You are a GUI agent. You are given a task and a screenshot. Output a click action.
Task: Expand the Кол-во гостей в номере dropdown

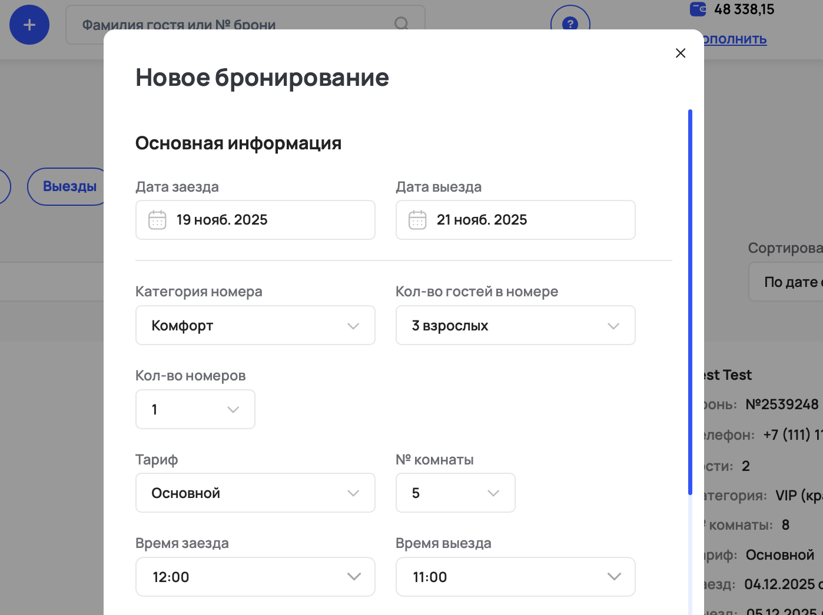click(x=515, y=325)
